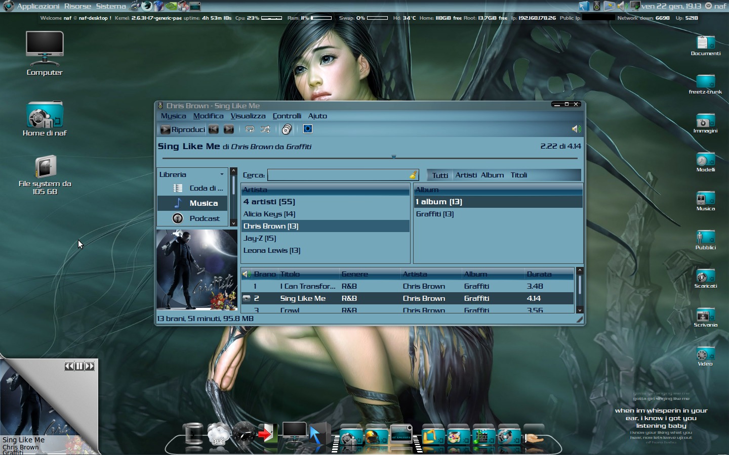Open the Musica menu
This screenshot has width=729, height=455.
tap(173, 116)
